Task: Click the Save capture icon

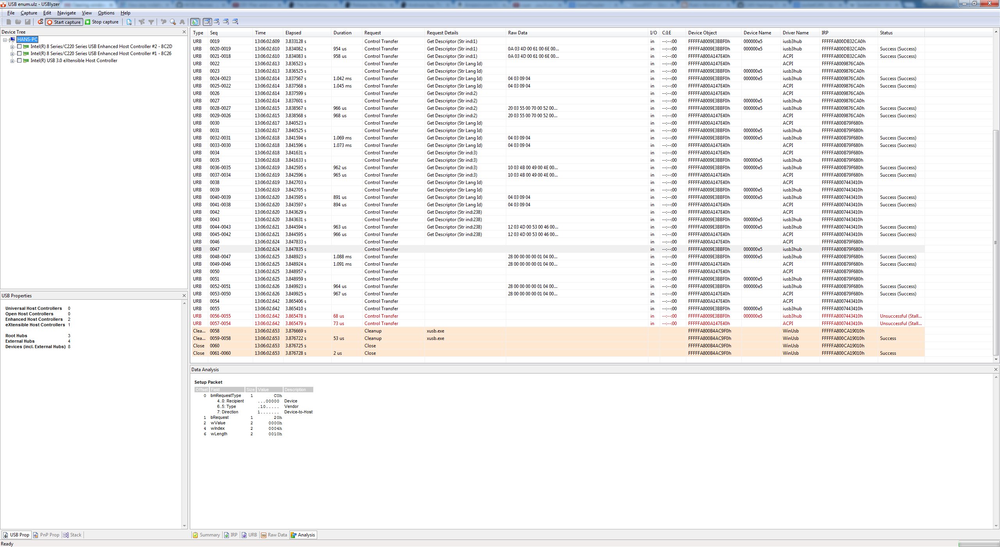Action: pyautogui.click(x=27, y=21)
